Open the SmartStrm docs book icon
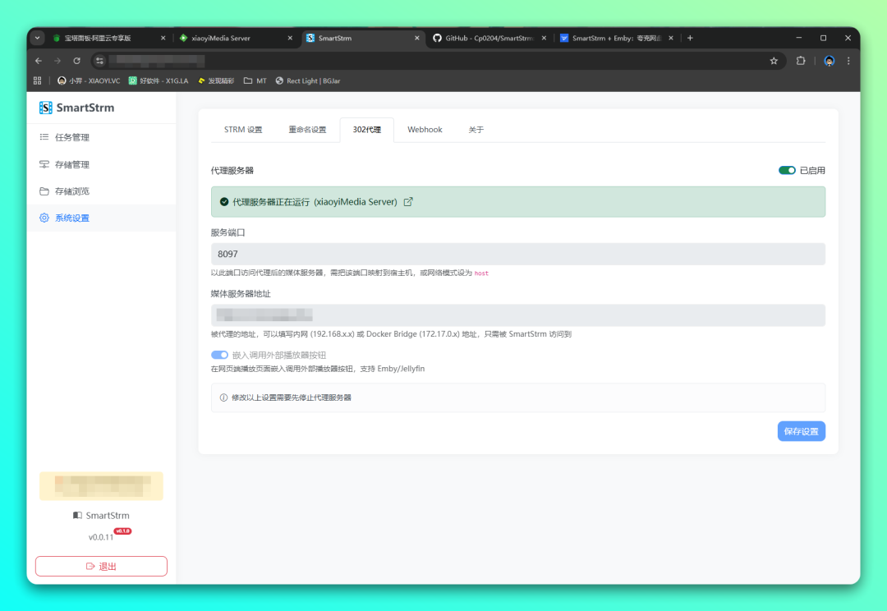This screenshot has height=611, width=887. click(x=77, y=516)
